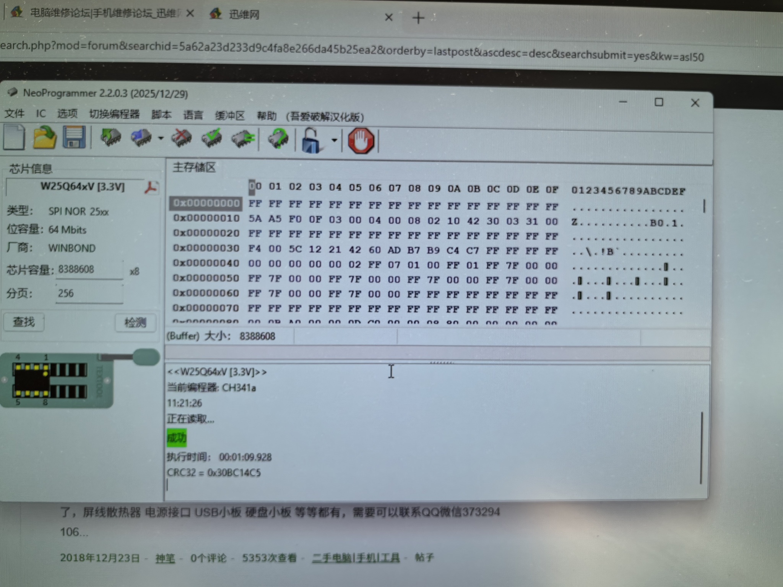The image size is (783, 587).
Task: Click the read chip icon with green arrow
Action: (x=110, y=138)
